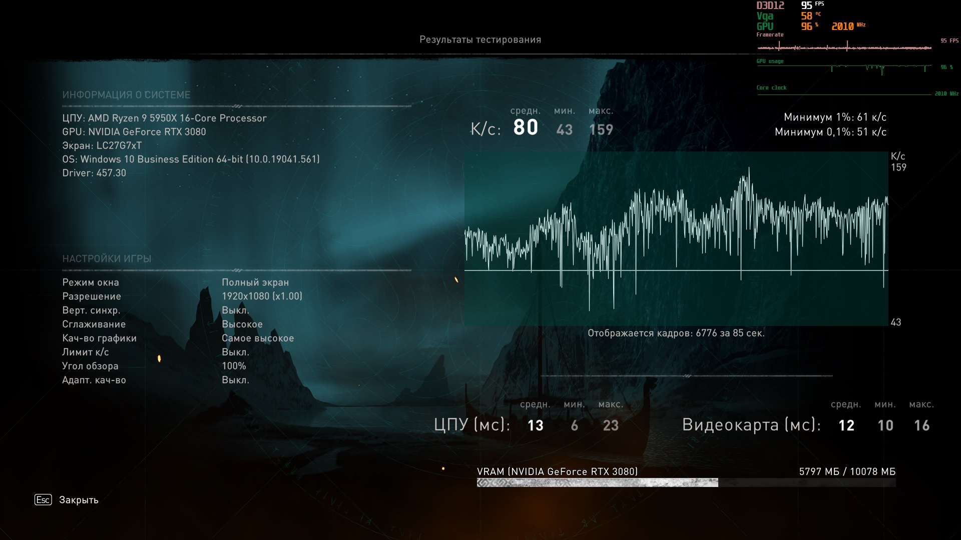Viewport: 961px width, 540px height.
Task: Click the Результаты тестирования title
Action: click(480, 39)
